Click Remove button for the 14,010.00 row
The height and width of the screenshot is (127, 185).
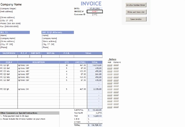point(116,65)
